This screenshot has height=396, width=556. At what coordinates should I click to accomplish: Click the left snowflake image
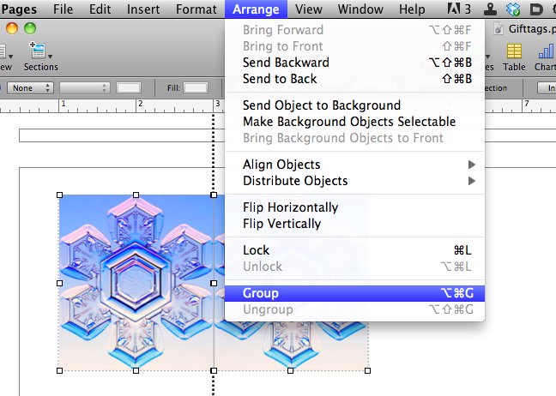tap(136, 283)
